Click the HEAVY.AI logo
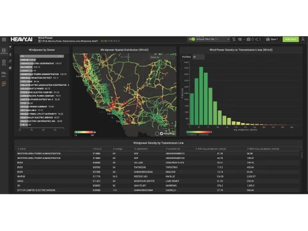 (22, 39)
